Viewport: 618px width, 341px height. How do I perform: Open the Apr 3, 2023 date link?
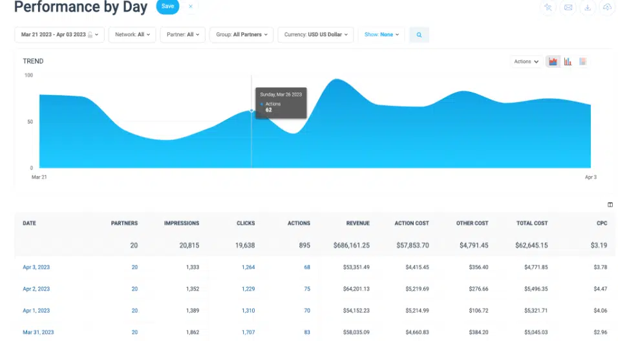coord(36,267)
